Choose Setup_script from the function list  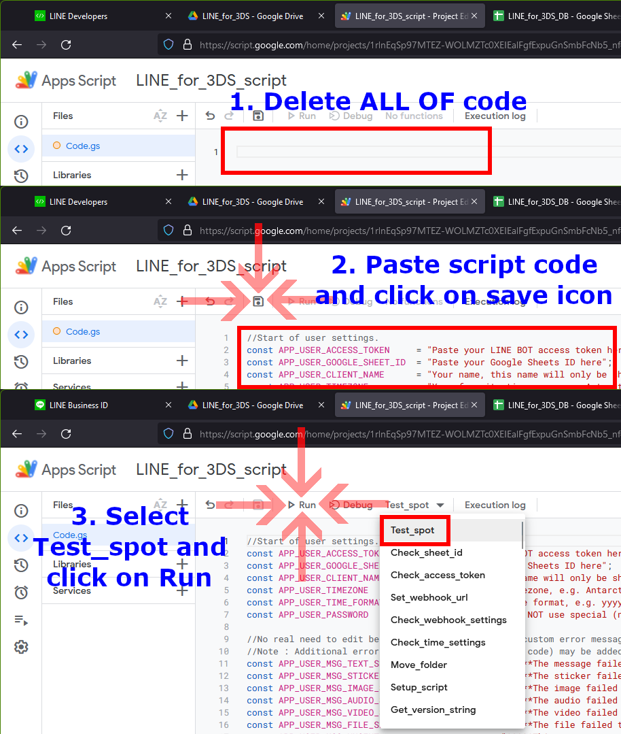pos(453,688)
